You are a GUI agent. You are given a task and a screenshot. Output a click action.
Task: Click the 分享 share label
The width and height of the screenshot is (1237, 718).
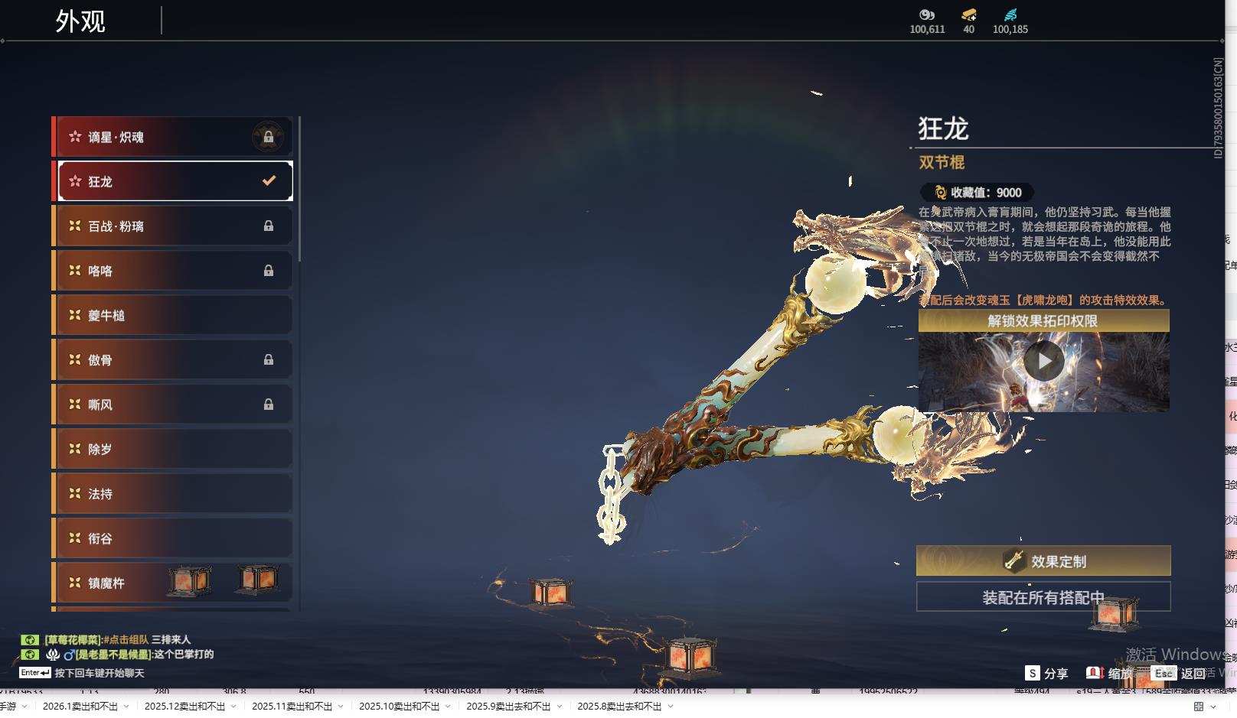(1056, 674)
